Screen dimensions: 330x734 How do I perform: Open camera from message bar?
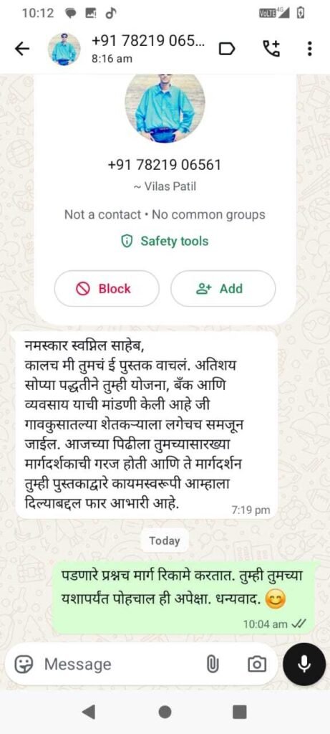point(256,664)
